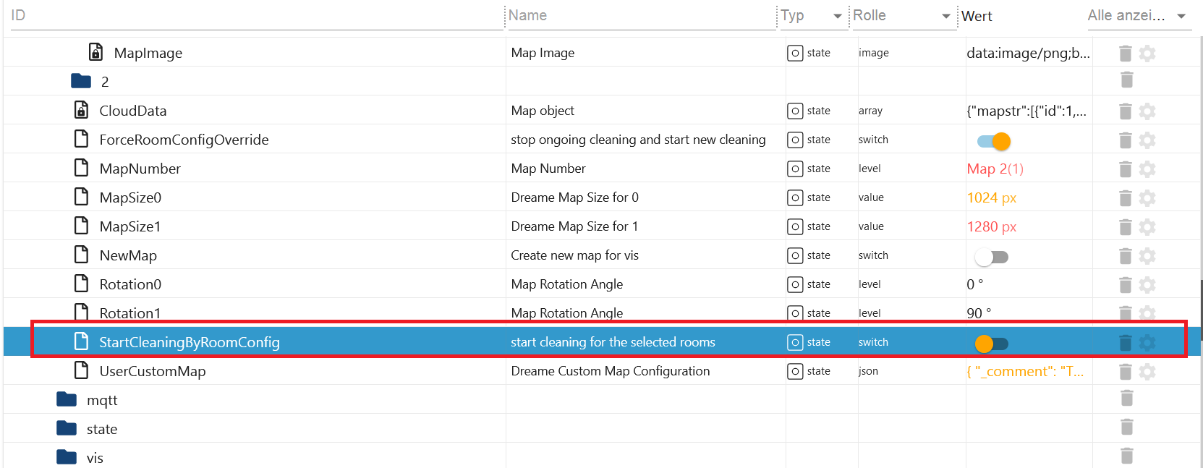Delete the mqtt folder
Viewport: 1203px width, 468px height.
1126,398
